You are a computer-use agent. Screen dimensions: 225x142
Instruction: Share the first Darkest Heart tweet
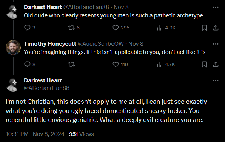click(x=216, y=28)
